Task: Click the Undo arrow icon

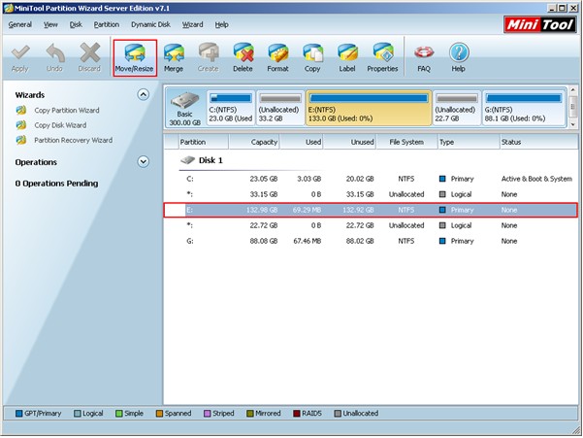Action: pos(55,52)
